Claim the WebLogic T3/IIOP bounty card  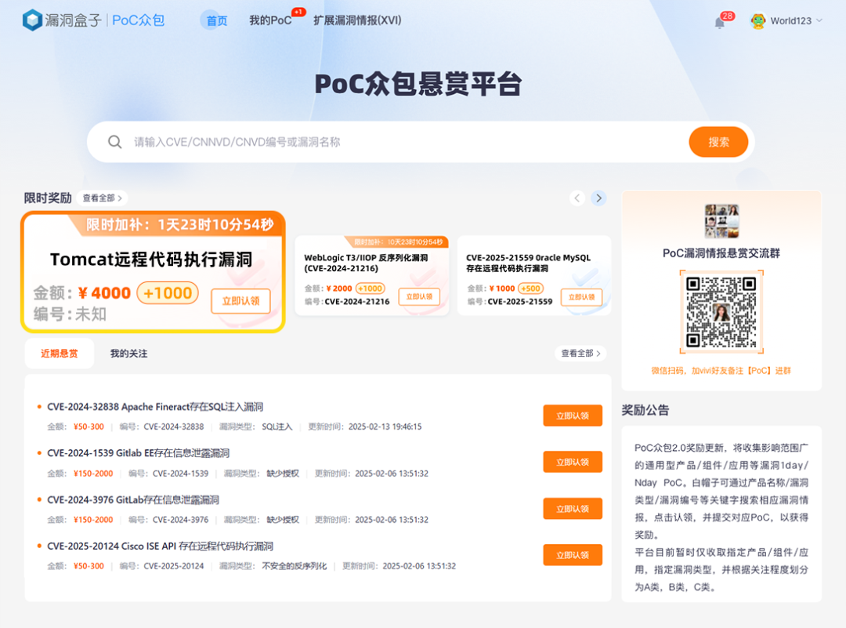click(419, 296)
